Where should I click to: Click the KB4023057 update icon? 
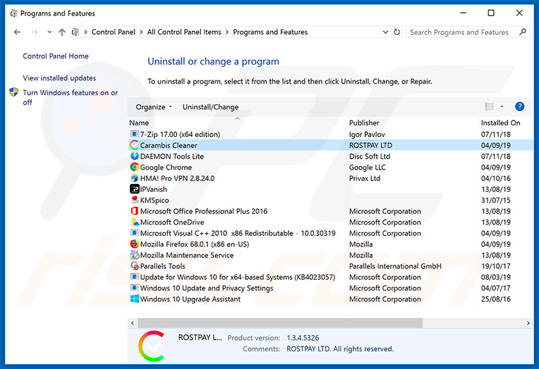coord(134,276)
